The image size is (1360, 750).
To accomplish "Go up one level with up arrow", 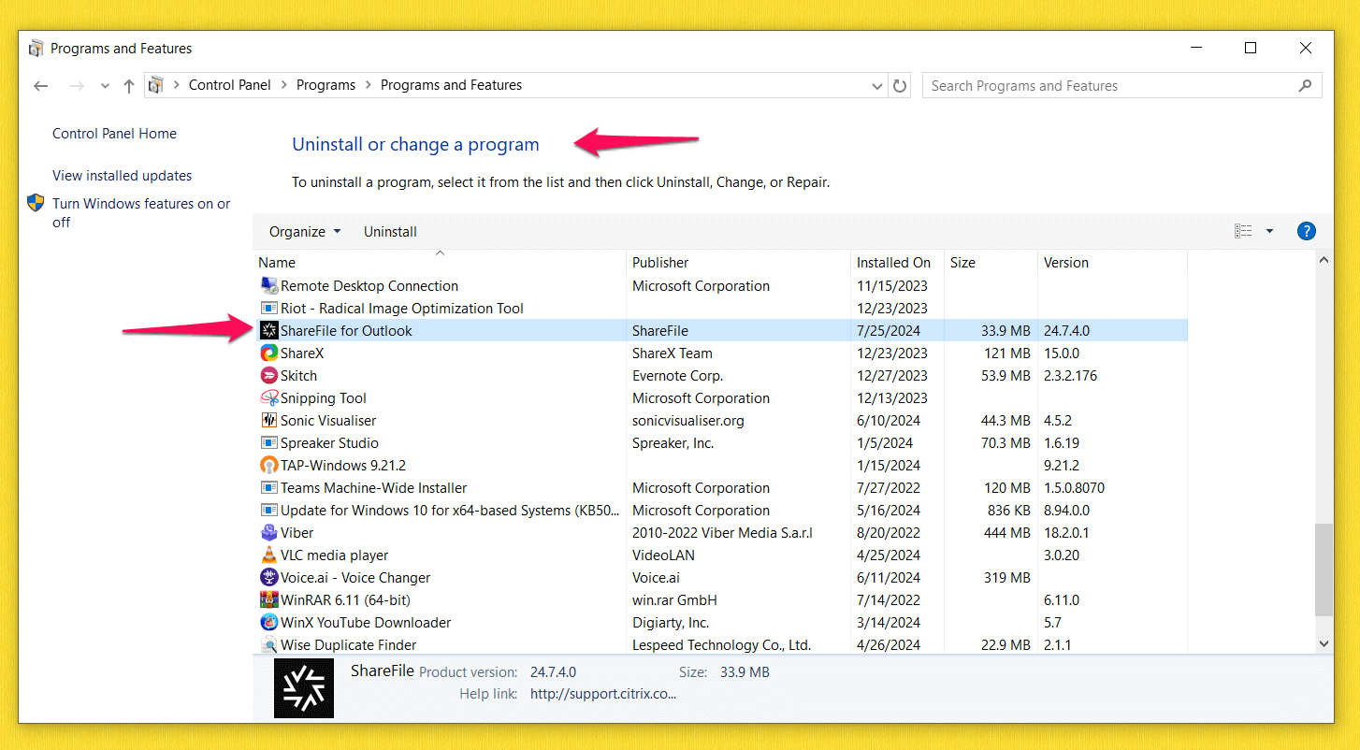I will point(129,85).
